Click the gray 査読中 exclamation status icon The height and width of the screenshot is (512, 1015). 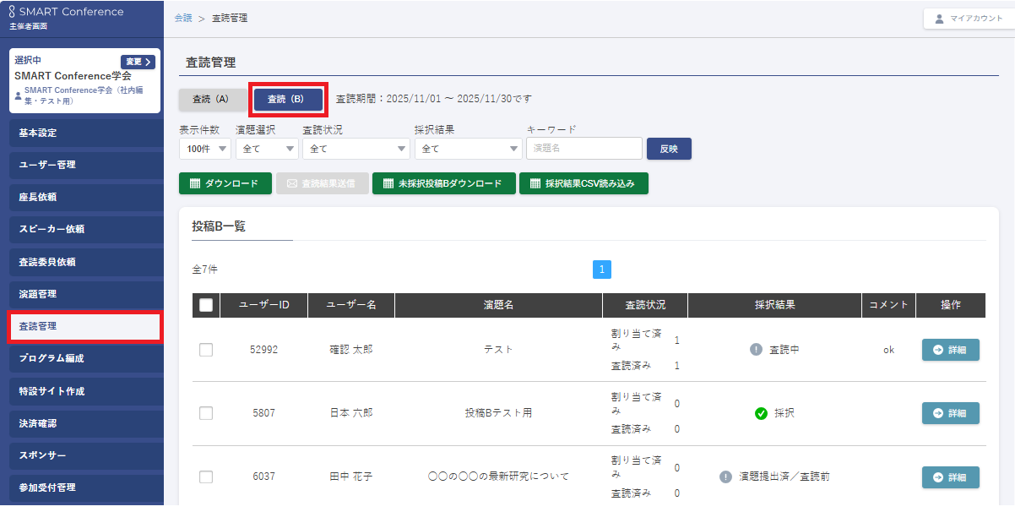pyautogui.click(x=756, y=350)
